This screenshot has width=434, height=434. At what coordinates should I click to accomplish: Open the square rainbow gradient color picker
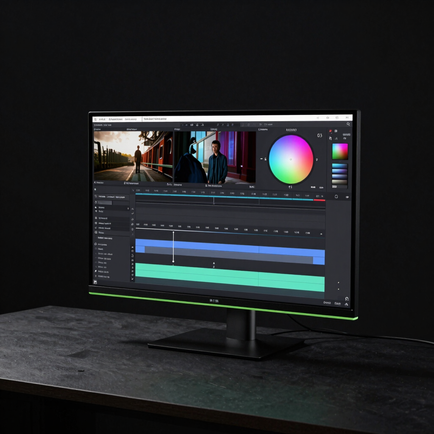tap(340, 151)
